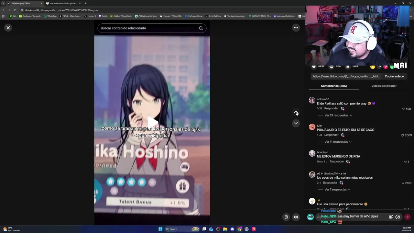This screenshot has height=233, width=414.
Task: Click the yellow repost share icon
Action: [373, 67]
